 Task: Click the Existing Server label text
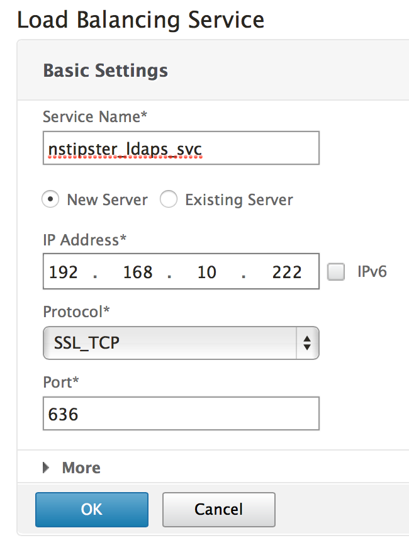pyautogui.click(x=239, y=200)
